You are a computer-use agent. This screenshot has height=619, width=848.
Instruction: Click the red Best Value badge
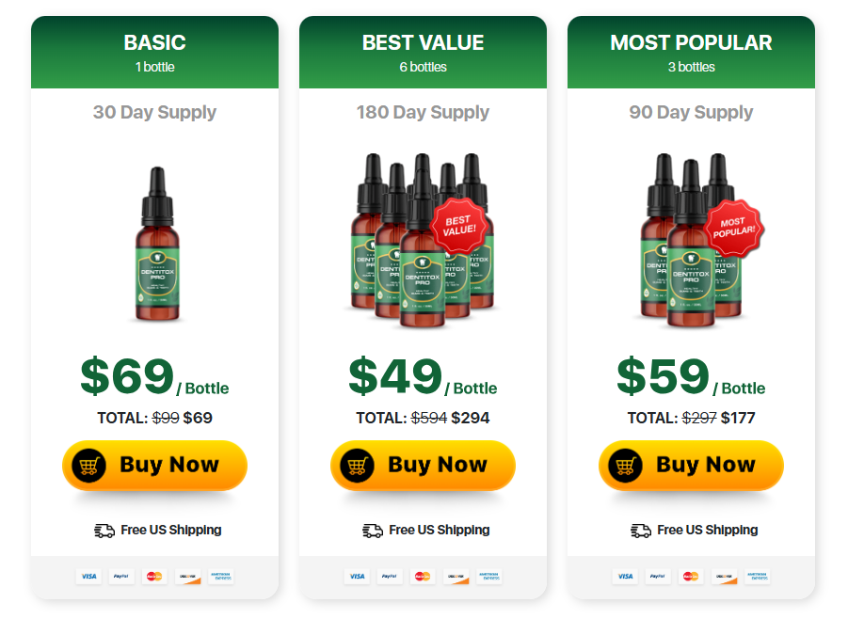pyautogui.click(x=460, y=226)
